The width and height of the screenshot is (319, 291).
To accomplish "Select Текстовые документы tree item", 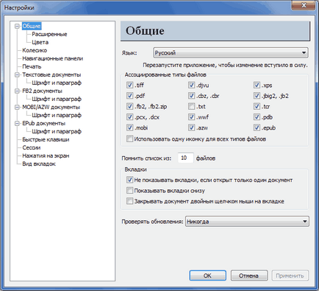I will [x=51, y=74].
